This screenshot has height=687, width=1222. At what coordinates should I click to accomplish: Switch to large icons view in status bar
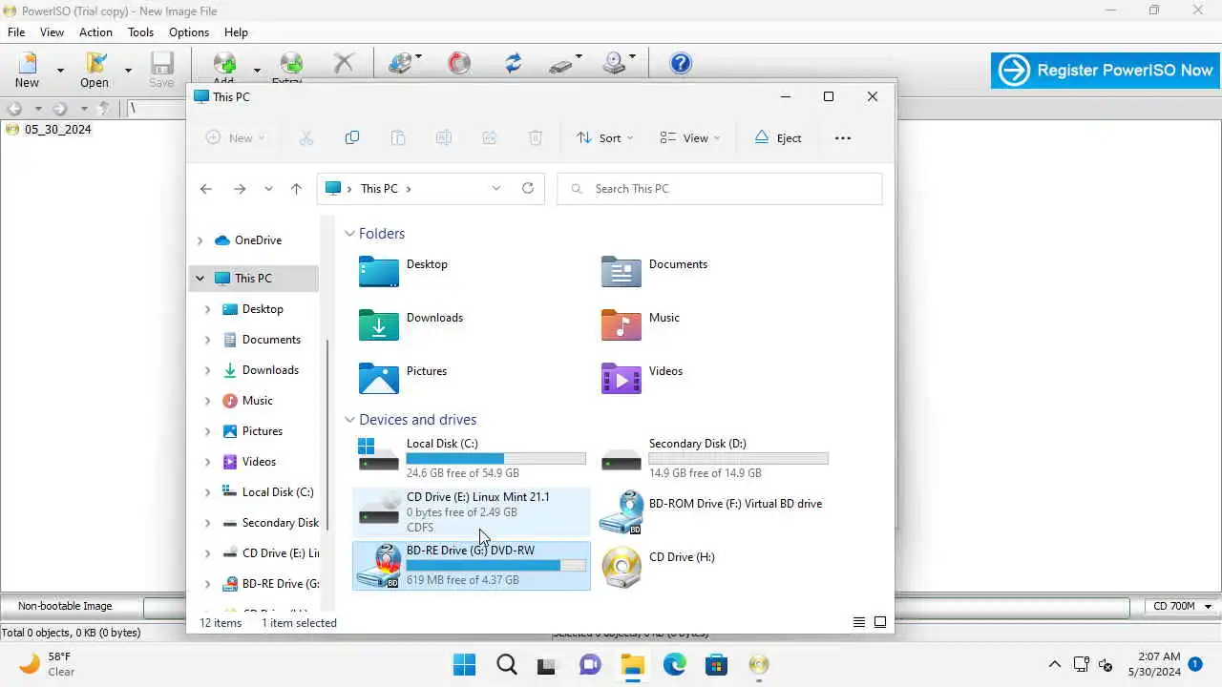click(880, 622)
